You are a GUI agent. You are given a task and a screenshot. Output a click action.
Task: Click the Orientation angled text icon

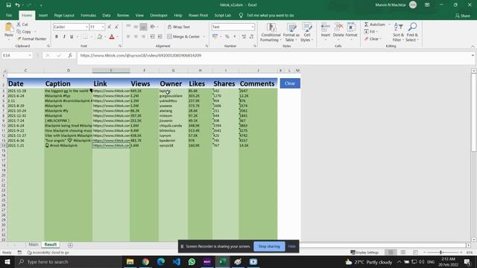(x=153, y=27)
